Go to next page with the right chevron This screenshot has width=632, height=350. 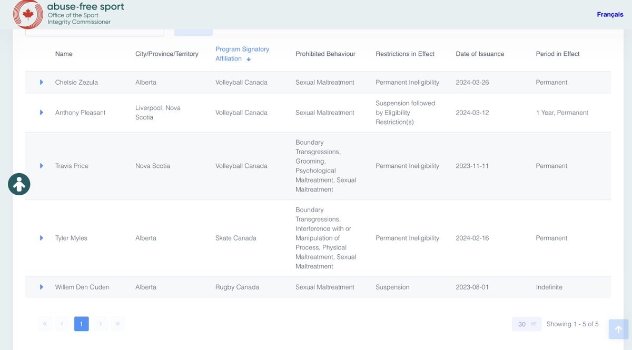100,324
